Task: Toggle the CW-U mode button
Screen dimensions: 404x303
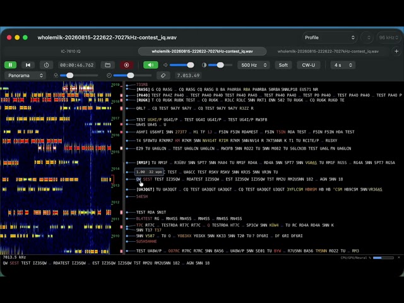Action: 309,65
